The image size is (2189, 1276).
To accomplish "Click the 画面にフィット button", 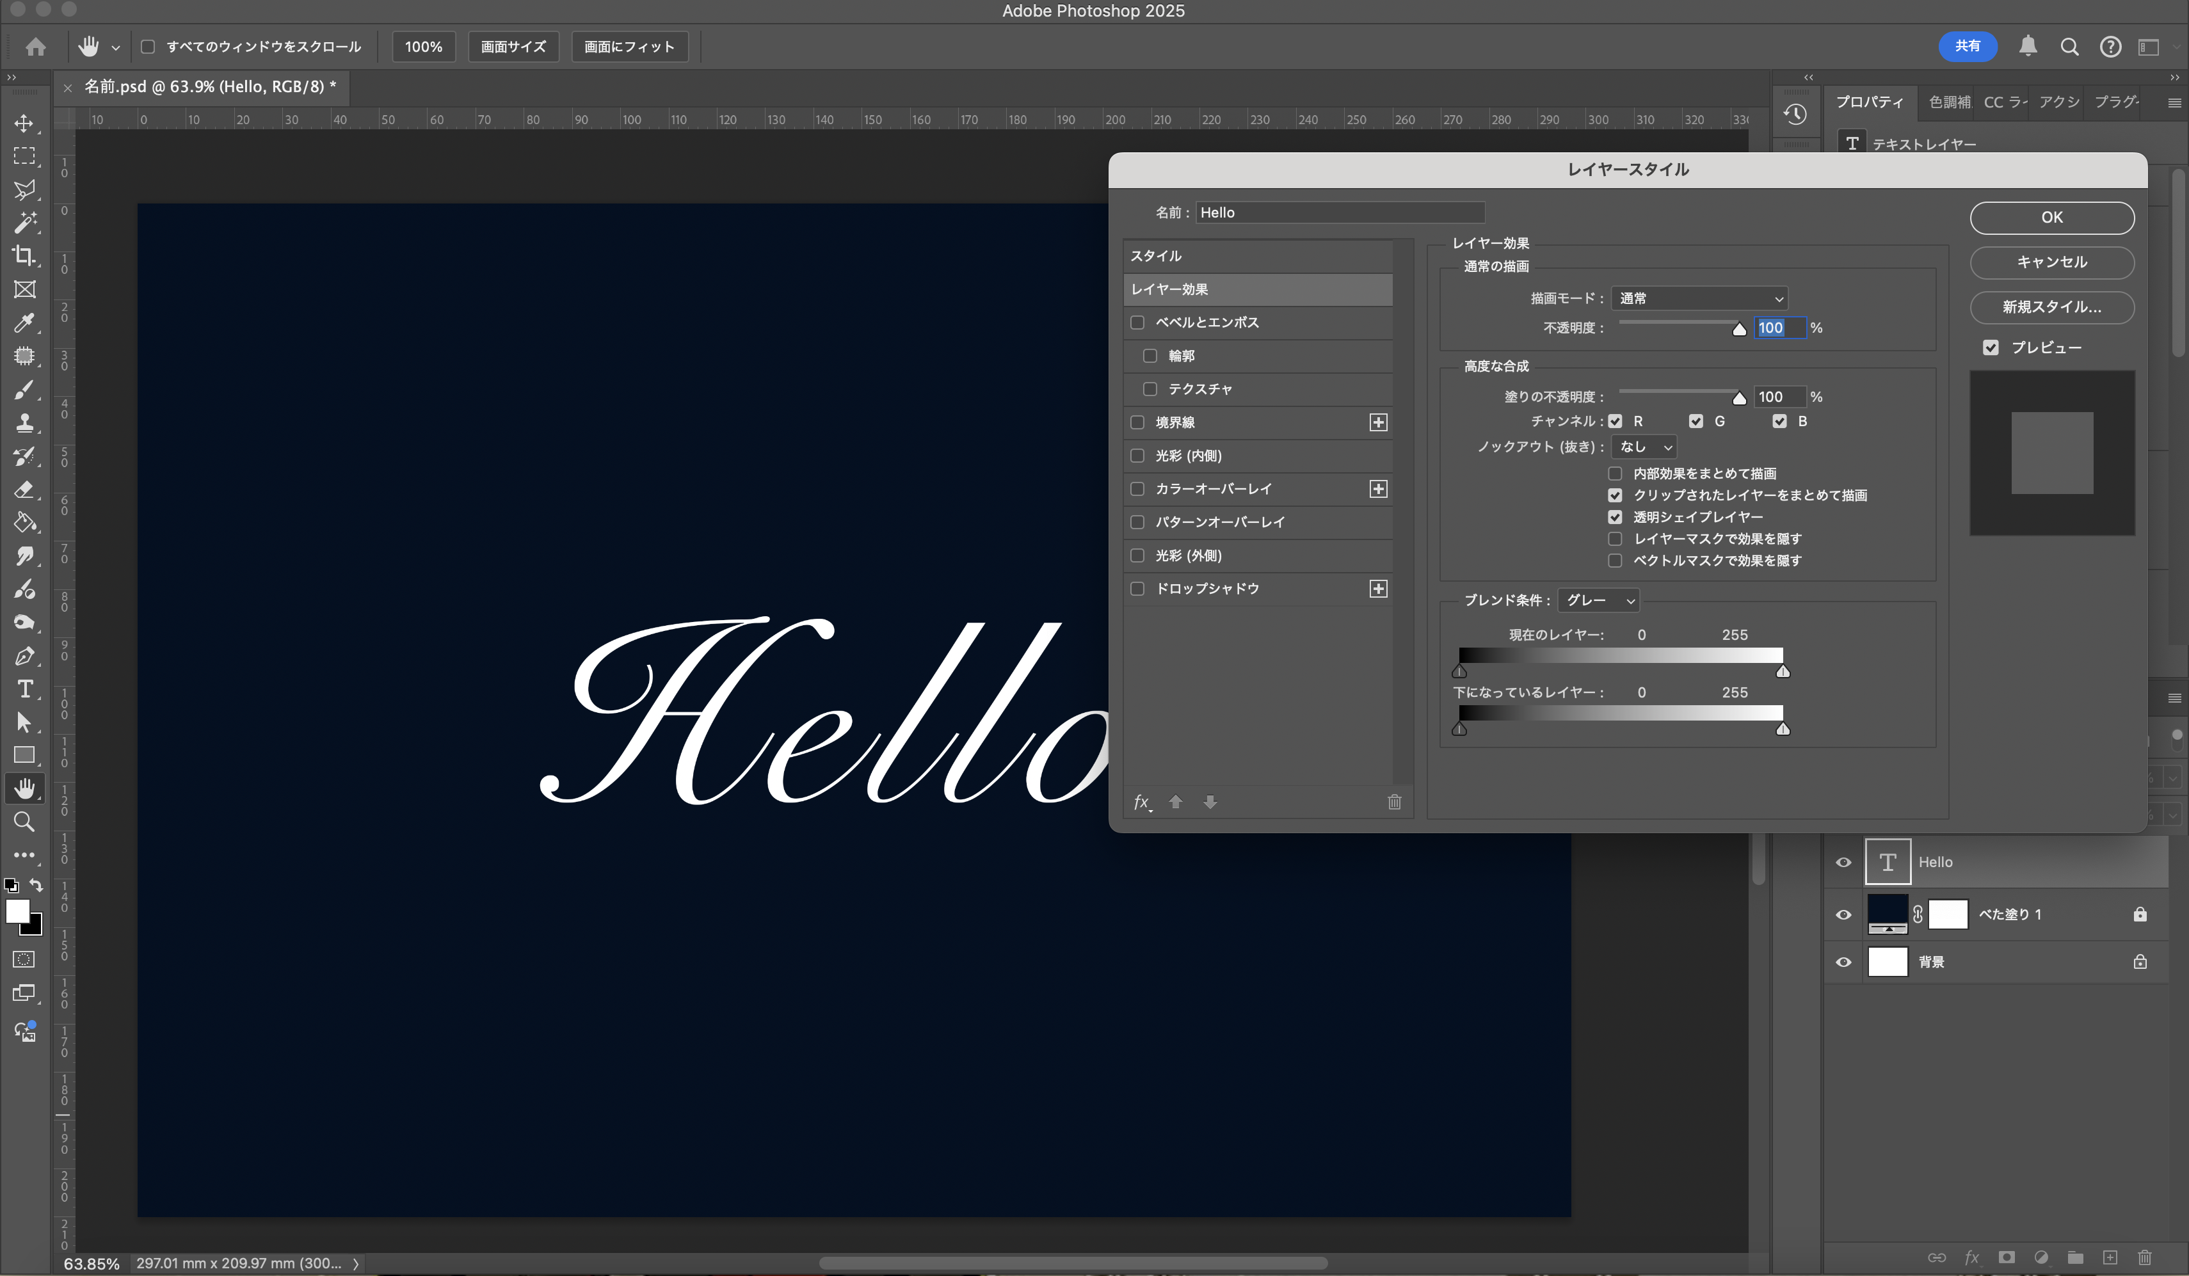I will [630, 47].
